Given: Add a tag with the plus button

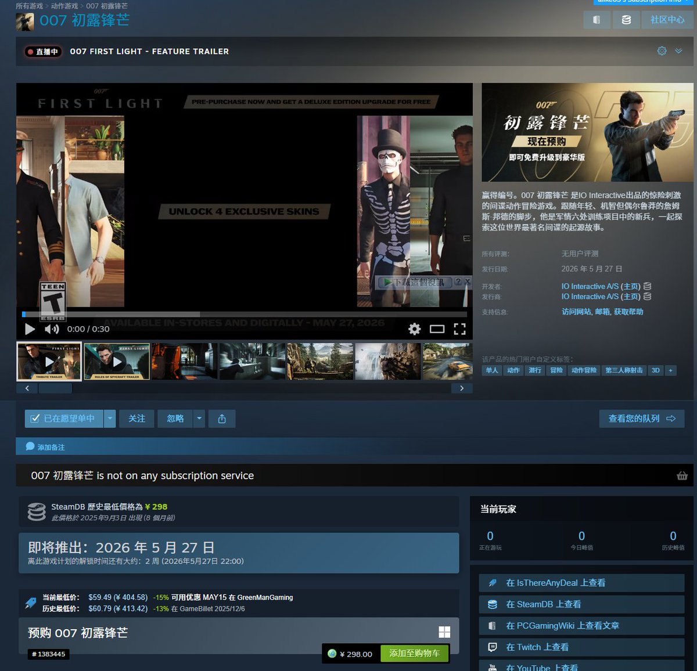Looking at the screenshot, I should tap(671, 370).
